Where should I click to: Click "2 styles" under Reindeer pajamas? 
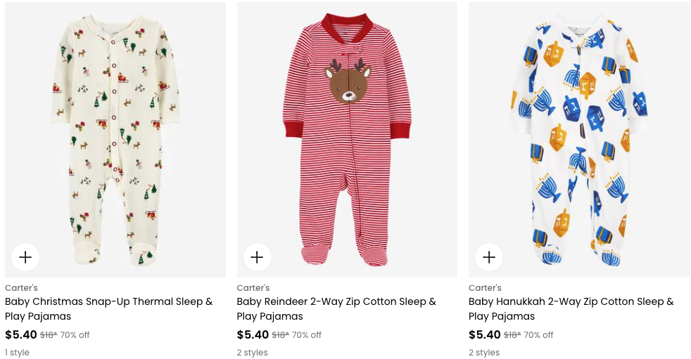point(252,353)
